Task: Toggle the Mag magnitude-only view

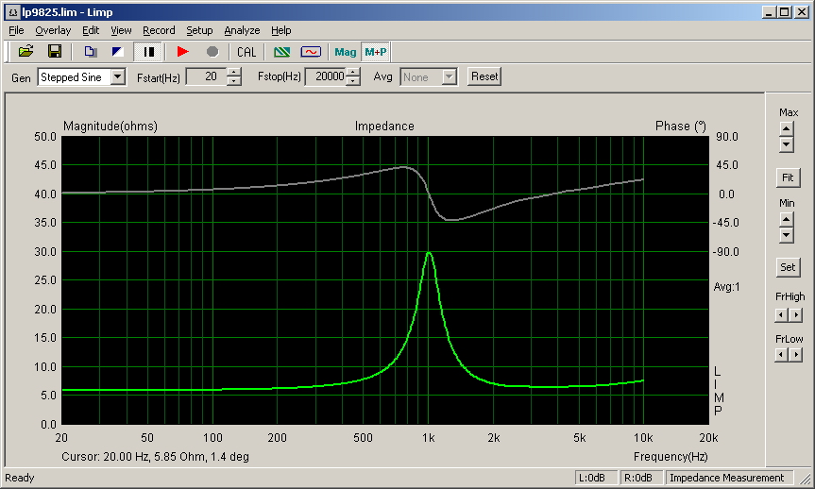Action: click(x=346, y=52)
